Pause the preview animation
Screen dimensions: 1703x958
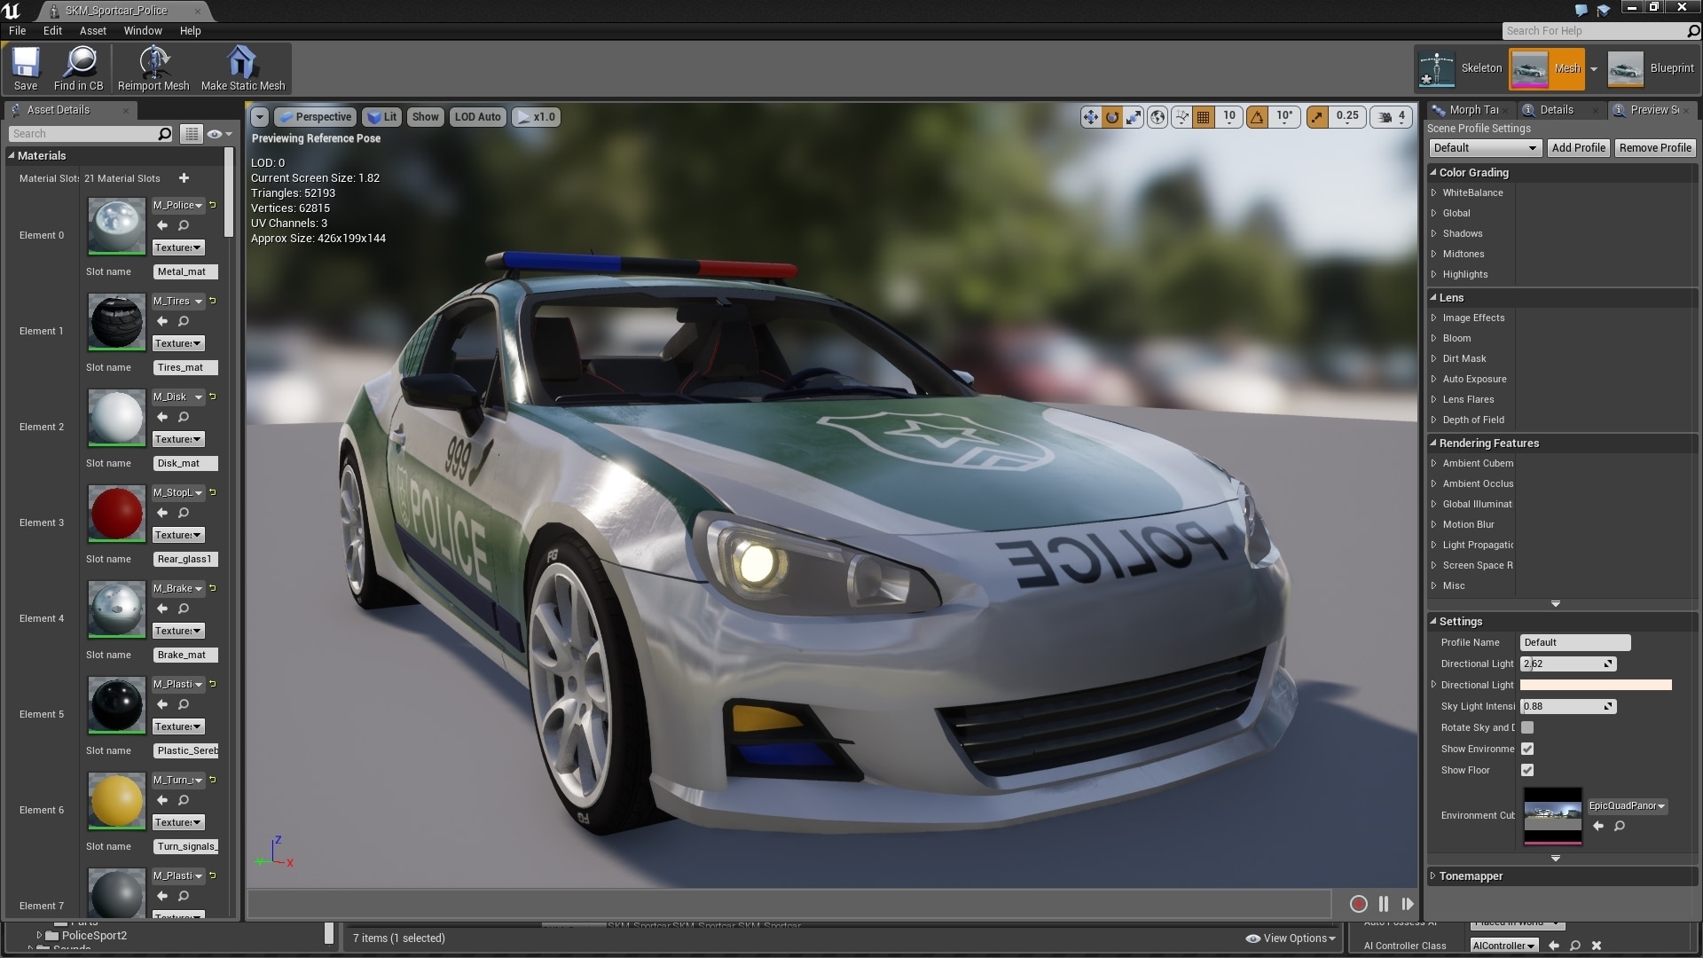[1383, 904]
